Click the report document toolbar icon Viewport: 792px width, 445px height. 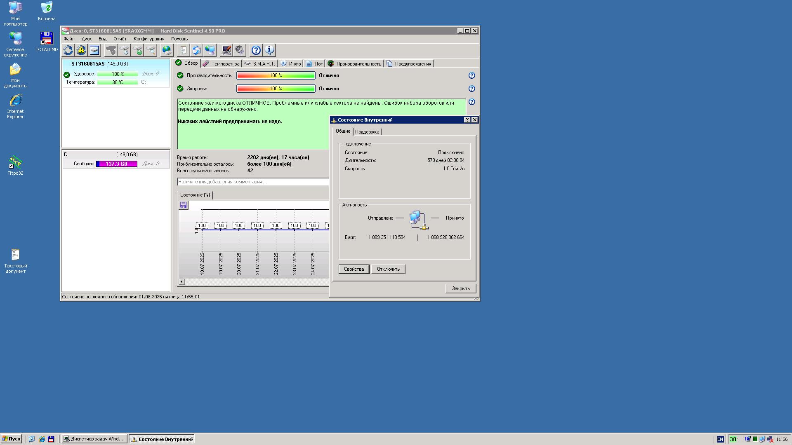pyautogui.click(x=183, y=50)
